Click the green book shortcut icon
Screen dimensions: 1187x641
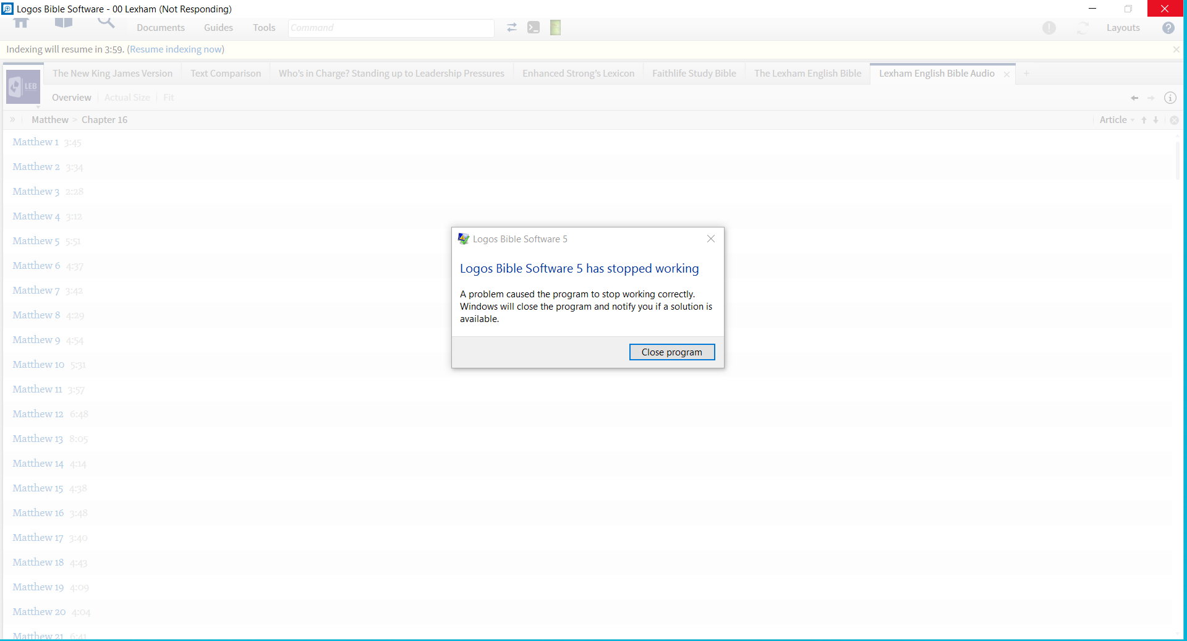tap(555, 27)
